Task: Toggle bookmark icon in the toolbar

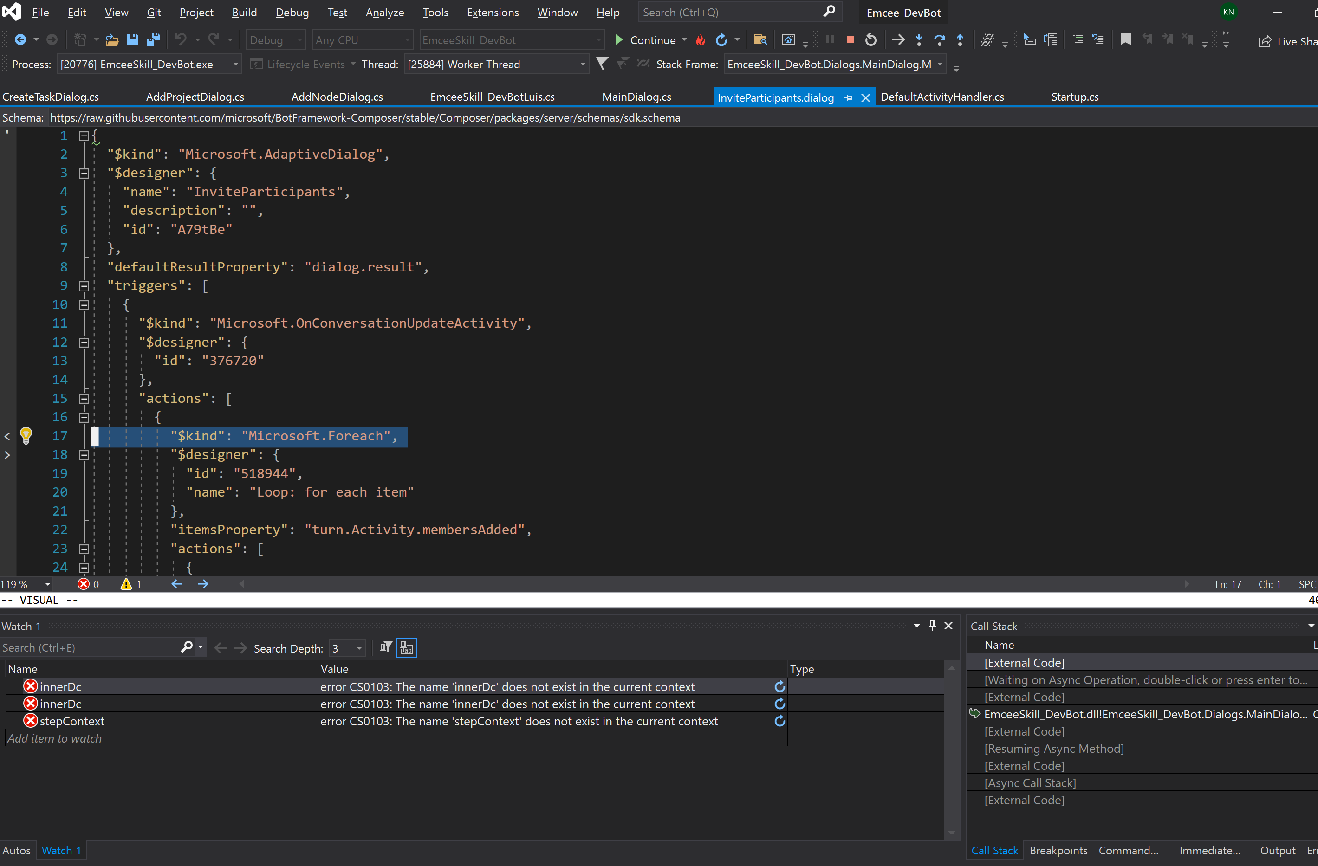Action: [1125, 40]
